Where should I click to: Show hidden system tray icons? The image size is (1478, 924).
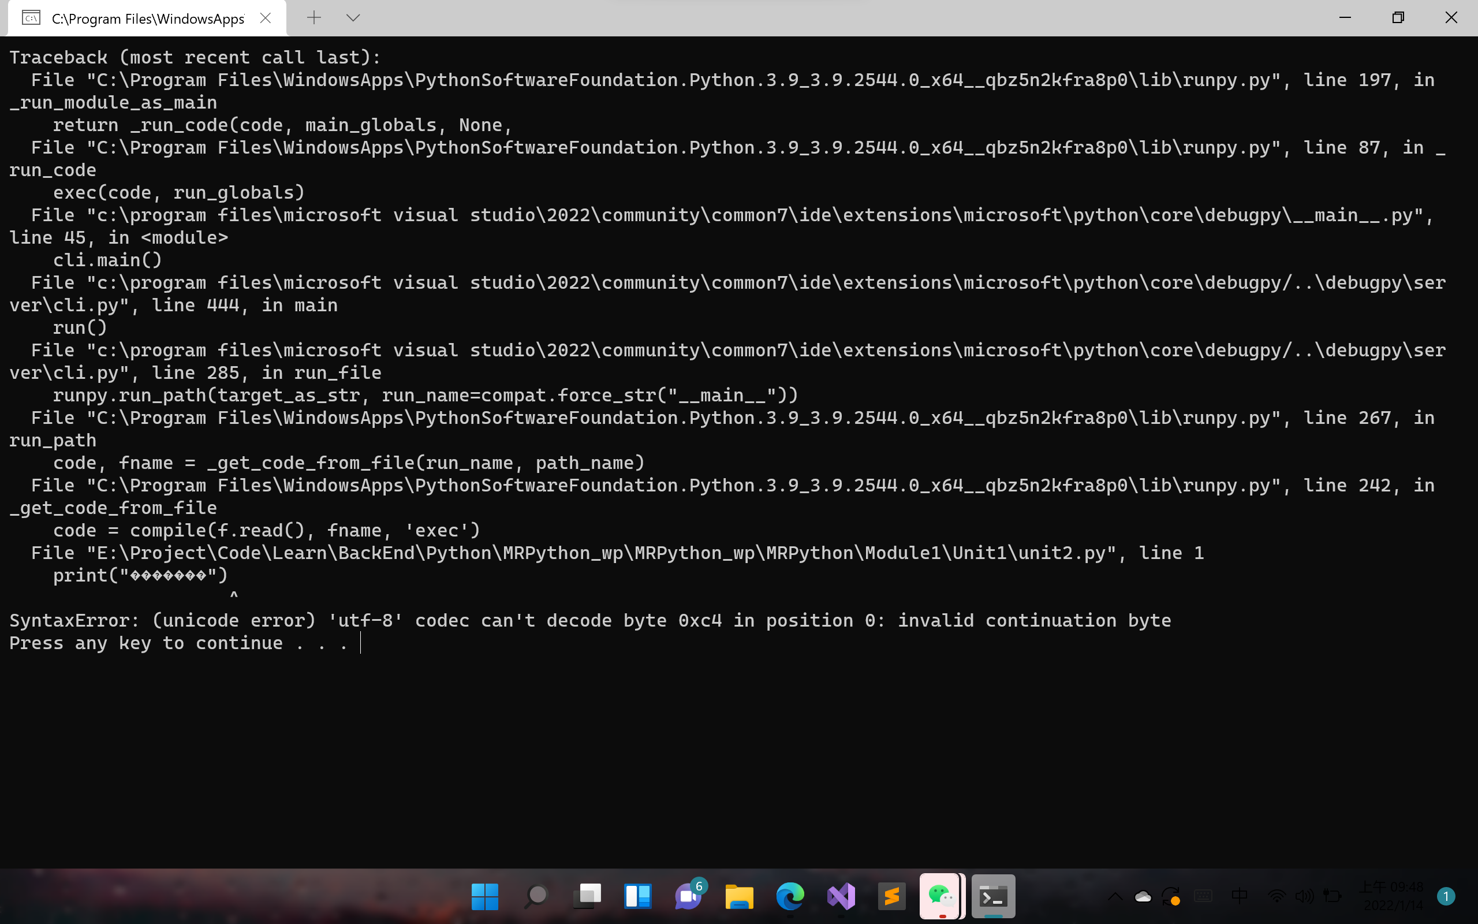[x=1115, y=896]
